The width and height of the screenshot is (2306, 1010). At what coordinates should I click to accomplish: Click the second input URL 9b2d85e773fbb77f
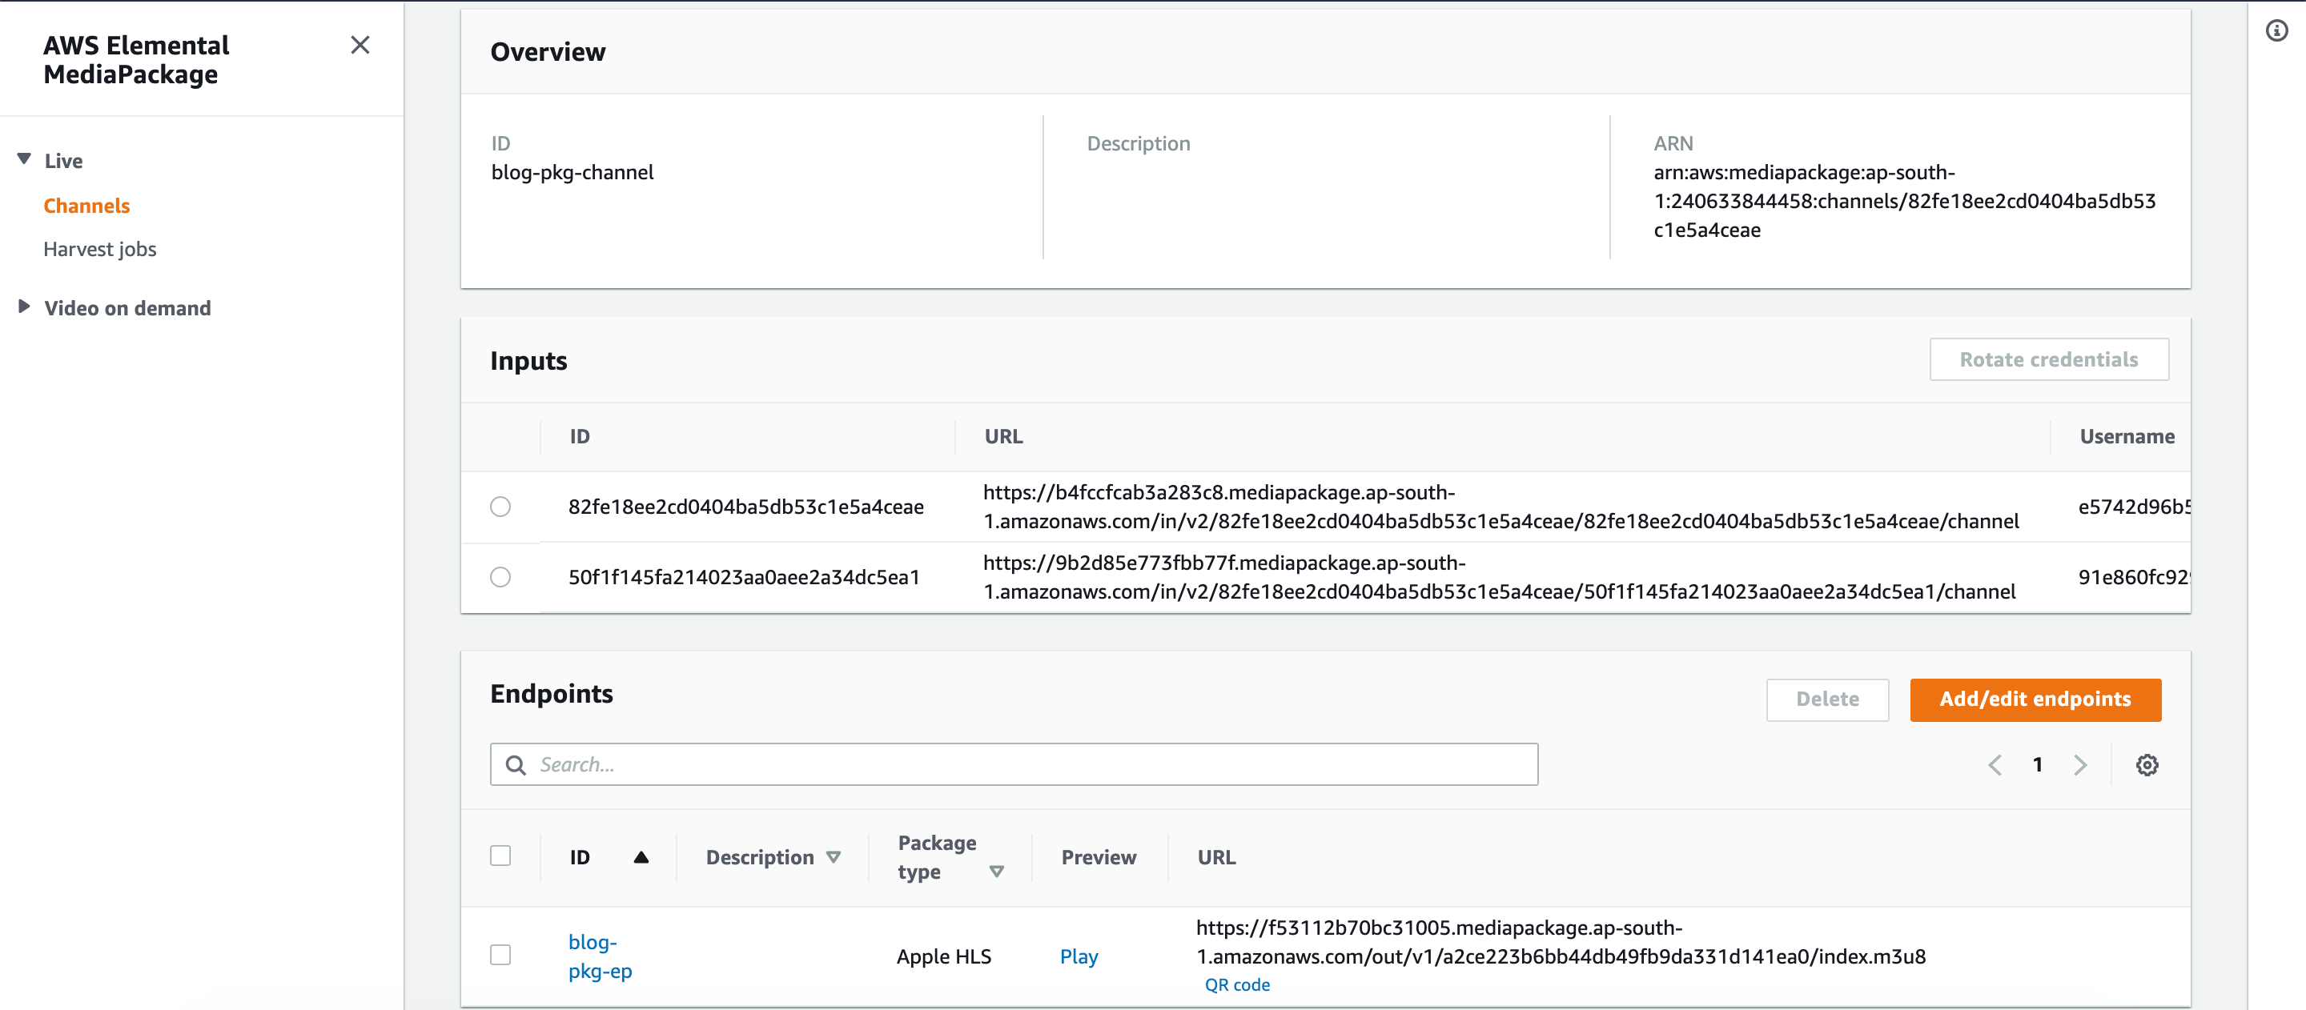[x=1500, y=577]
